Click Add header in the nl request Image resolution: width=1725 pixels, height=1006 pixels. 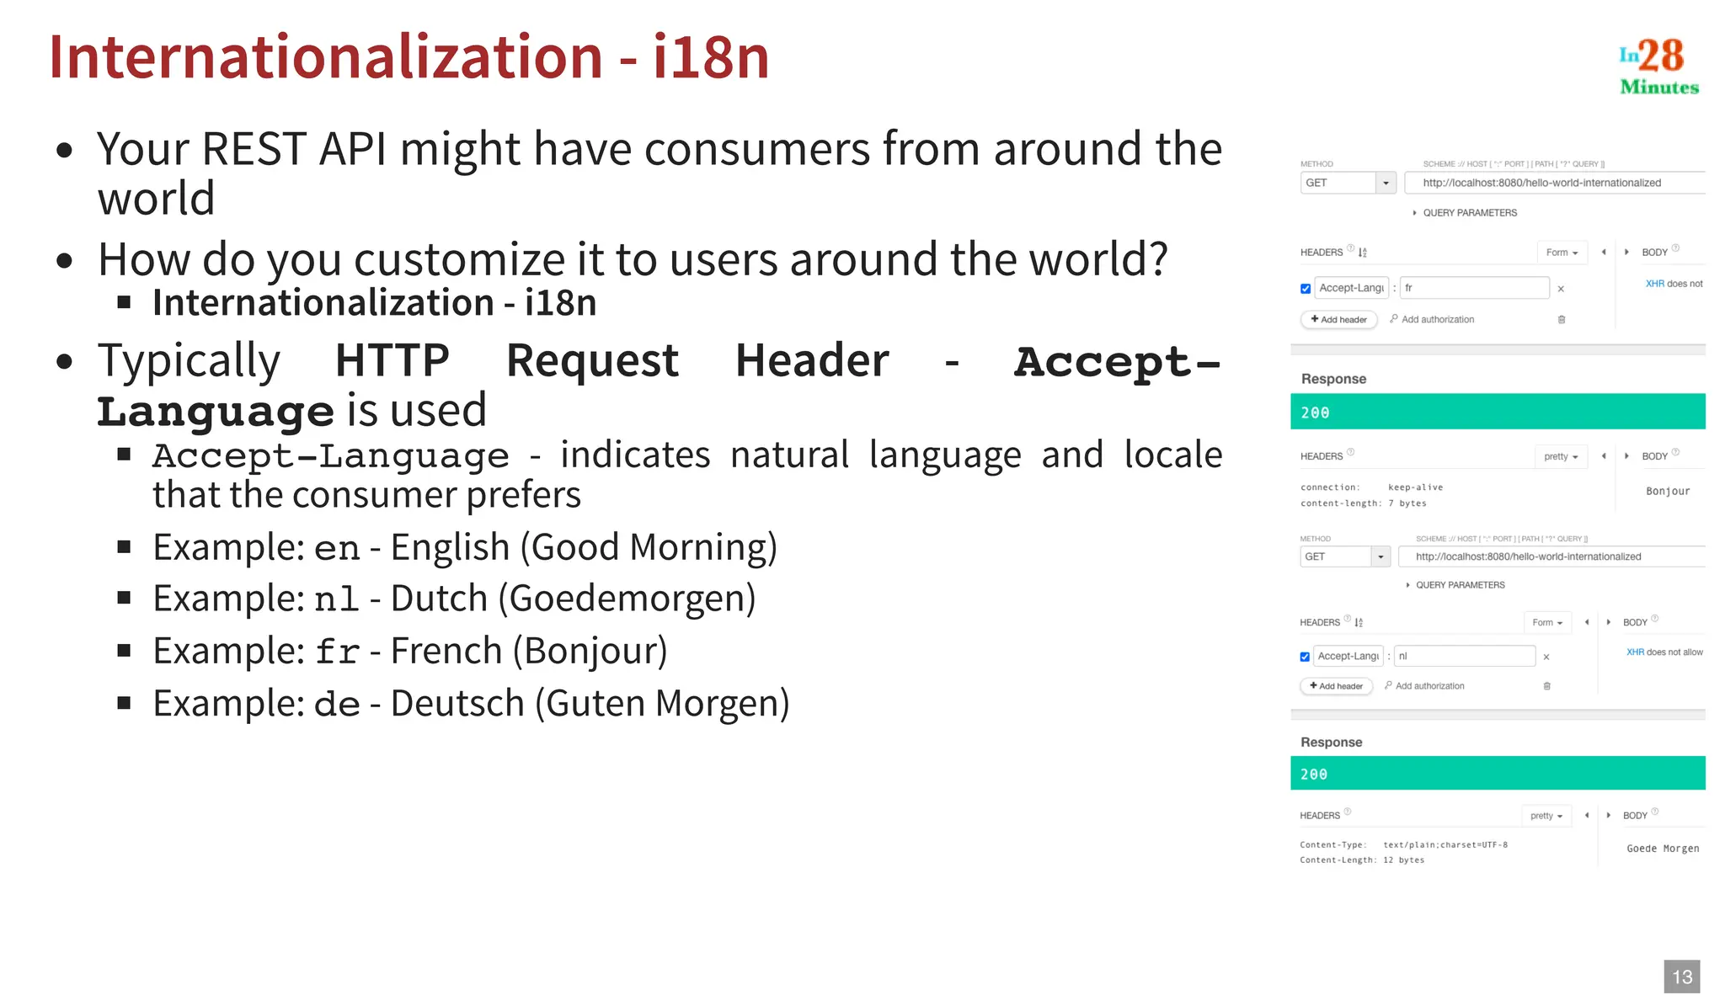[1337, 686]
